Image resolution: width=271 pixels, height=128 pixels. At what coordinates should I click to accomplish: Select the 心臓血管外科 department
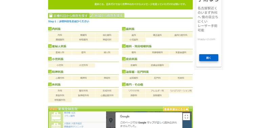point(107,95)
